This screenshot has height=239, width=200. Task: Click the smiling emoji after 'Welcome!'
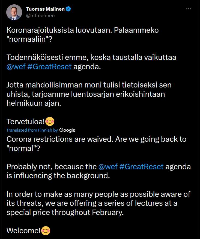coord(46,231)
